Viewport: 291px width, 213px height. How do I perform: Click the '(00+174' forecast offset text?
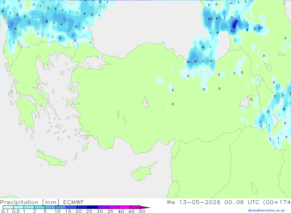[277, 202]
